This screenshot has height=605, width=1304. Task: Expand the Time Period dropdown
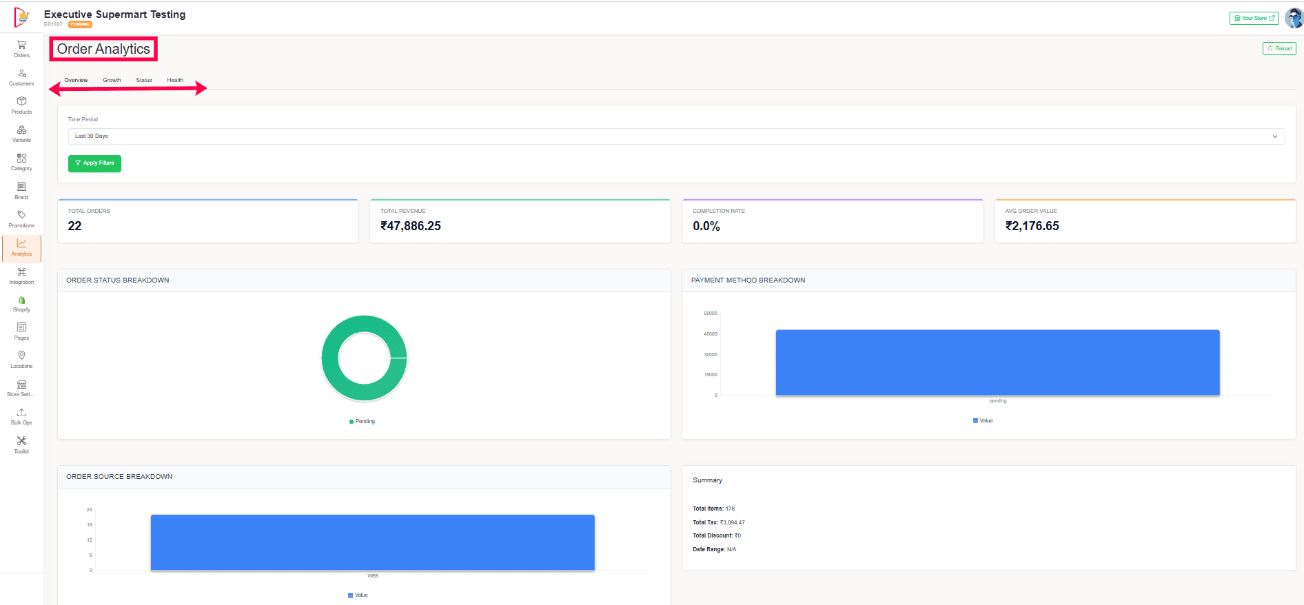pyautogui.click(x=675, y=136)
